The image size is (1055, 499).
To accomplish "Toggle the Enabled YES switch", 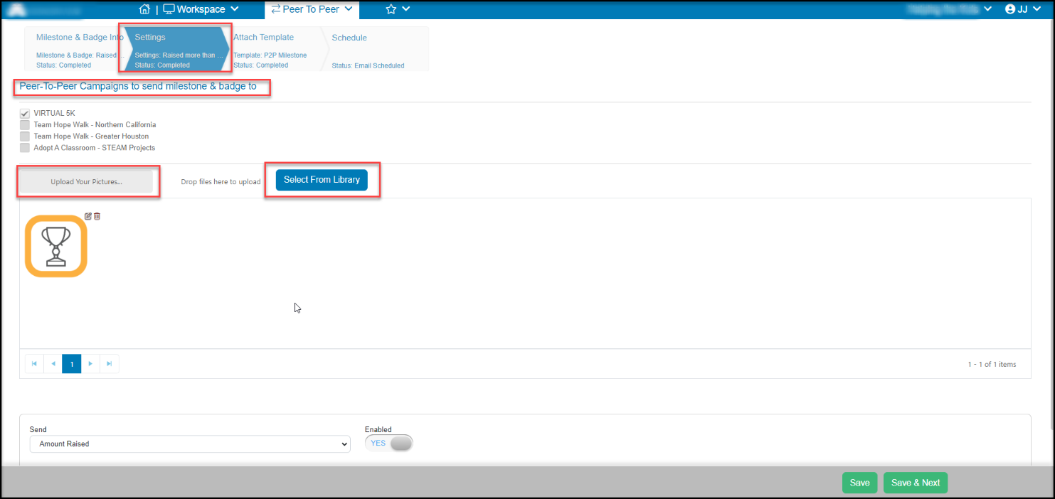I will click(x=388, y=443).
